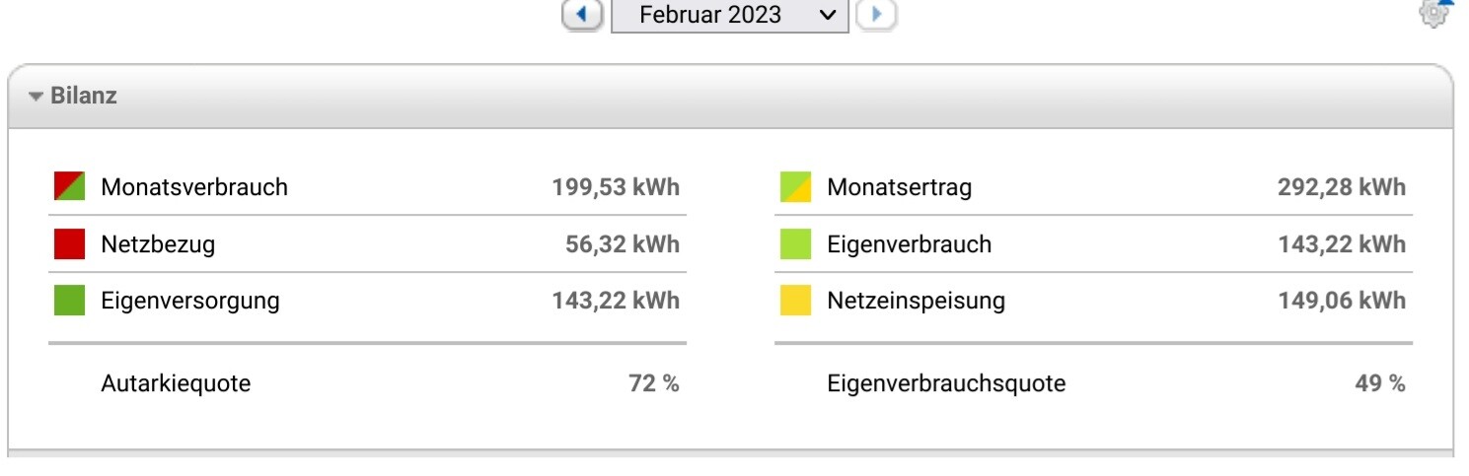Open the Februar 2023 month dropdown
Viewport: 1469px width, 476px height.
[x=729, y=15]
